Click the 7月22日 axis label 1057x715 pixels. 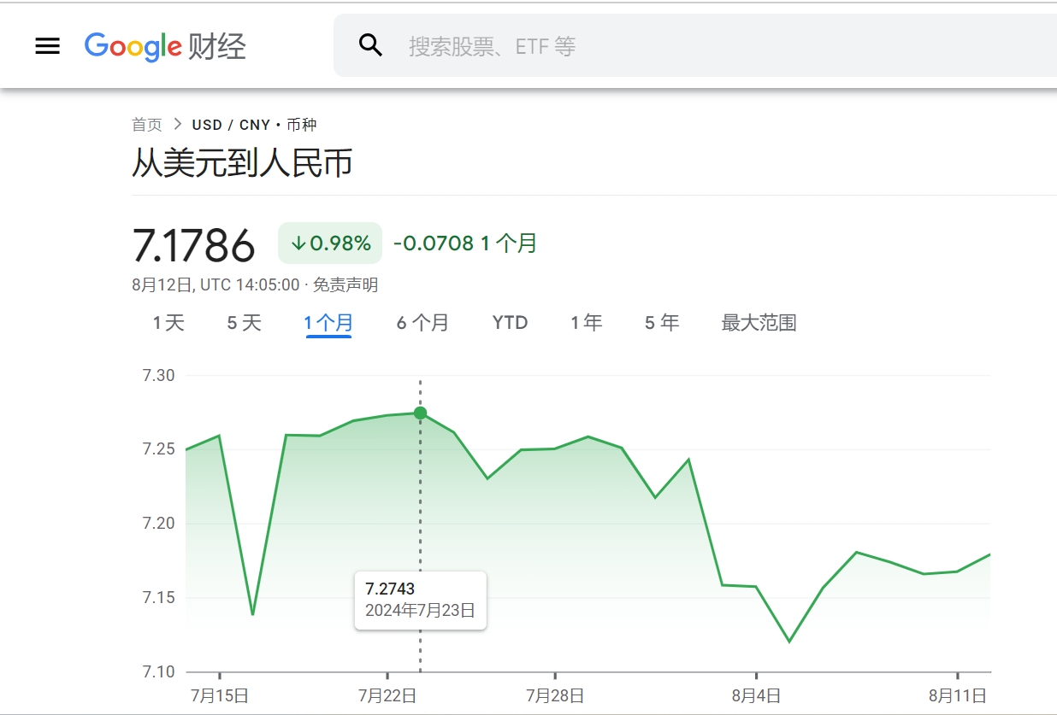(387, 695)
